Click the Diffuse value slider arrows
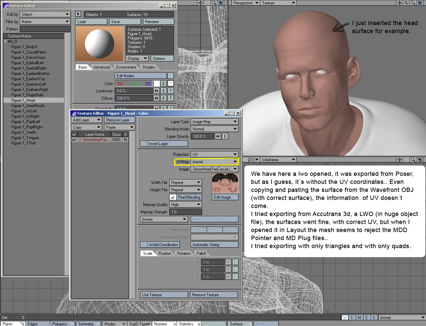This screenshot has width=426, height=326. point(157,98)
